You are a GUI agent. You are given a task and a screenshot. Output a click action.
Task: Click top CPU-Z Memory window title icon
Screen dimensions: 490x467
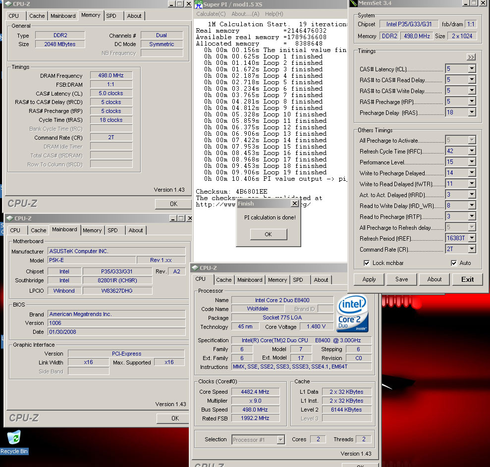click(x=9, y=4)
